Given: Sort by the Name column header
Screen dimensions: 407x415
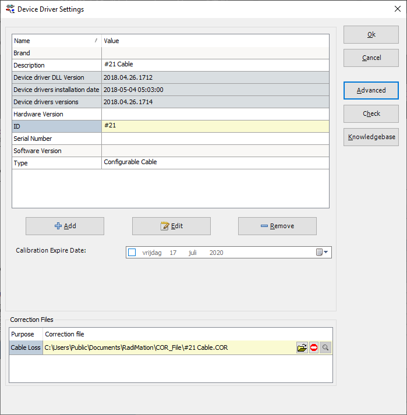Looking at the screenshot, I should pyautogui.click(x=56, y=41).
